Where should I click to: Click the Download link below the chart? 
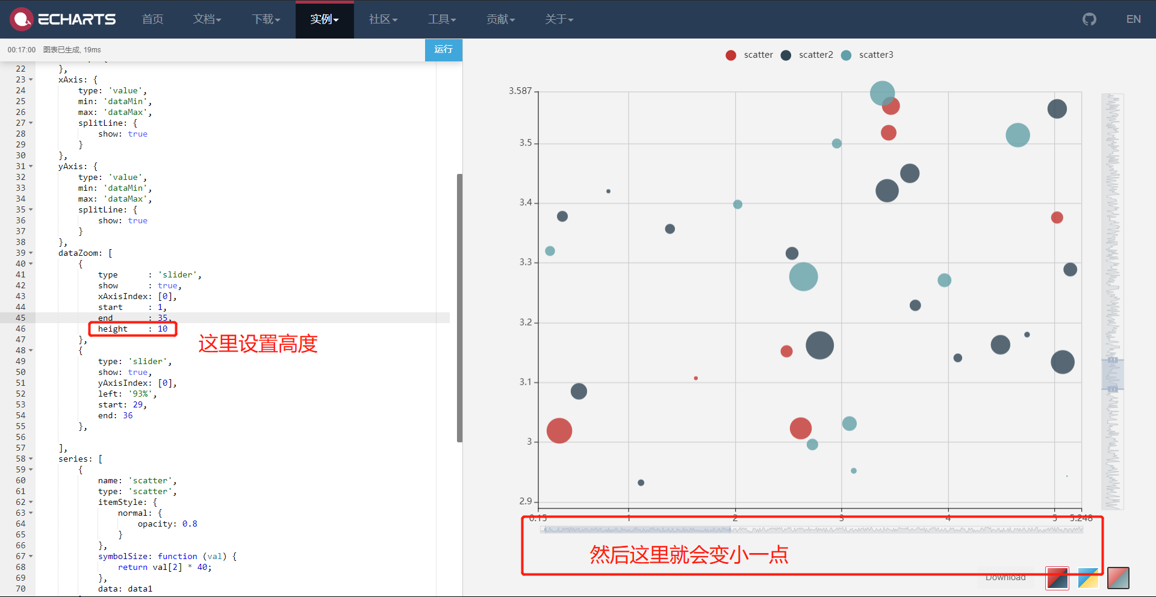[1005, 577]
